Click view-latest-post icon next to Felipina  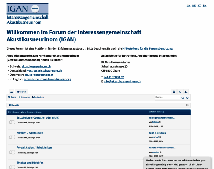[x=160, y=122]
